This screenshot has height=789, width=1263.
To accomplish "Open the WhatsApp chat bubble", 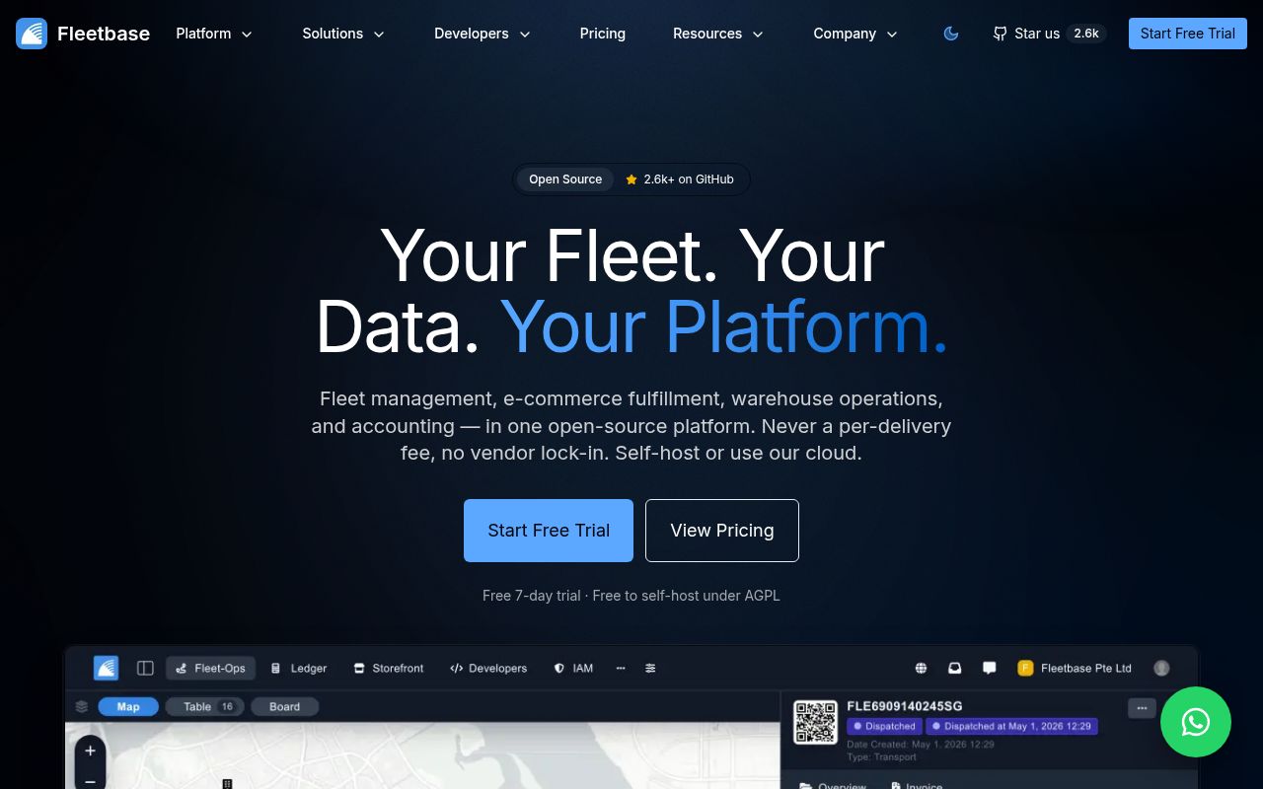I will (1196, 722).
